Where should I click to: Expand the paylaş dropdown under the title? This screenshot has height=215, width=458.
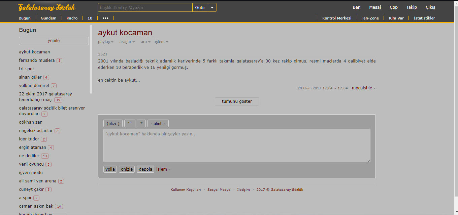[105, 42]
